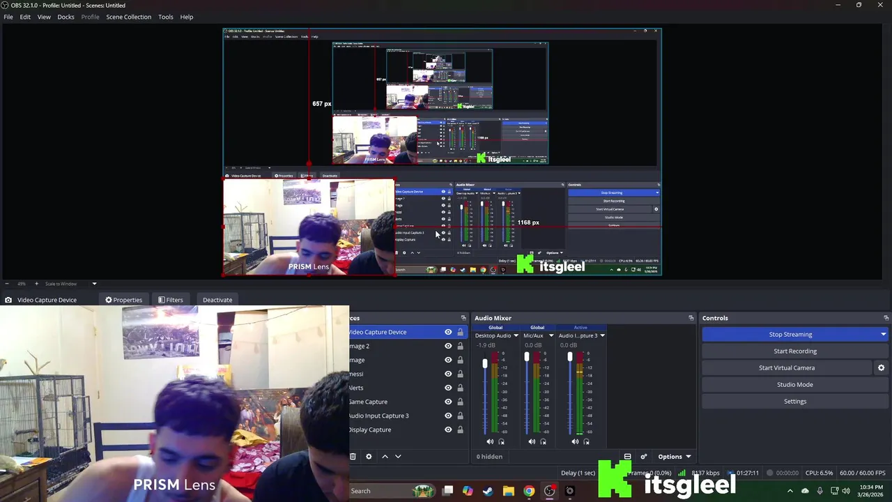Mute the Desktop Audio channel
Image resolution: width=892 pixels, height=502 pixels.
(490, 441)
